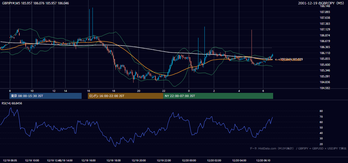Click the 186.619 price axis label
The image size is (348, 163).
pyautogui.click(x=325, y=41)
